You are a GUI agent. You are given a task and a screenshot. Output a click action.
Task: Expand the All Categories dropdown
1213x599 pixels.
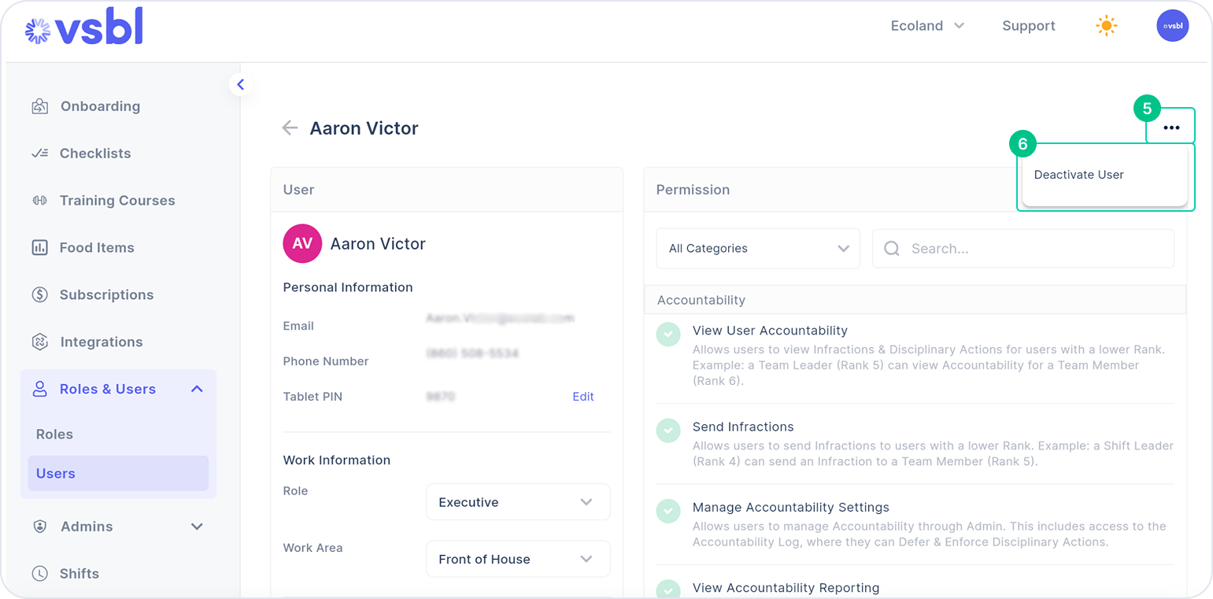(x=758, y=249)
